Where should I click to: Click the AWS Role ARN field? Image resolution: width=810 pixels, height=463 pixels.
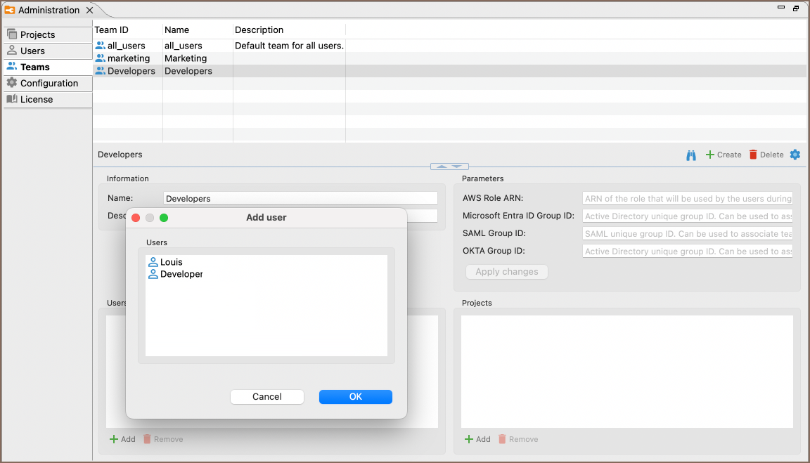[x=687, y=198]
